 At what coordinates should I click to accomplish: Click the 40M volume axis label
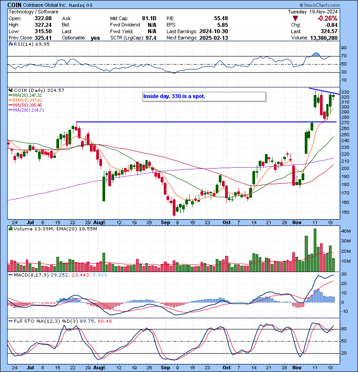point(346,231)
